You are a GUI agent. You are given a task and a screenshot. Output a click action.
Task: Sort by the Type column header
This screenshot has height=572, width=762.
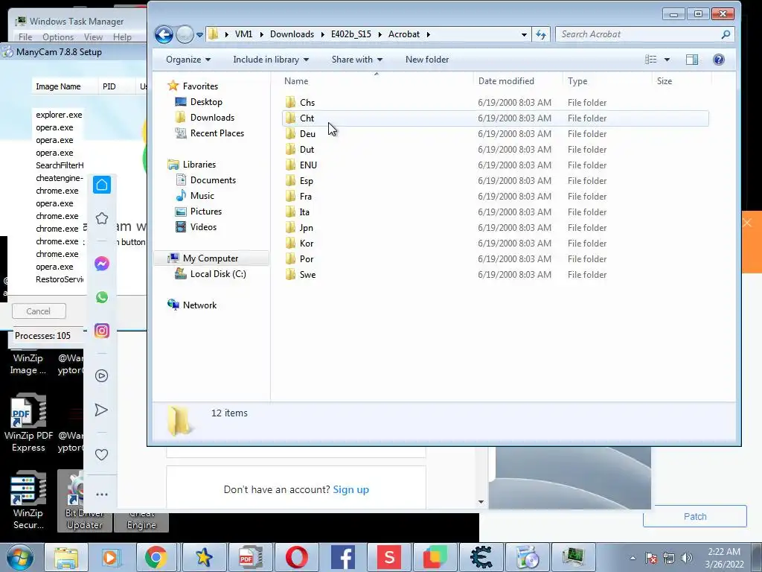607,80
